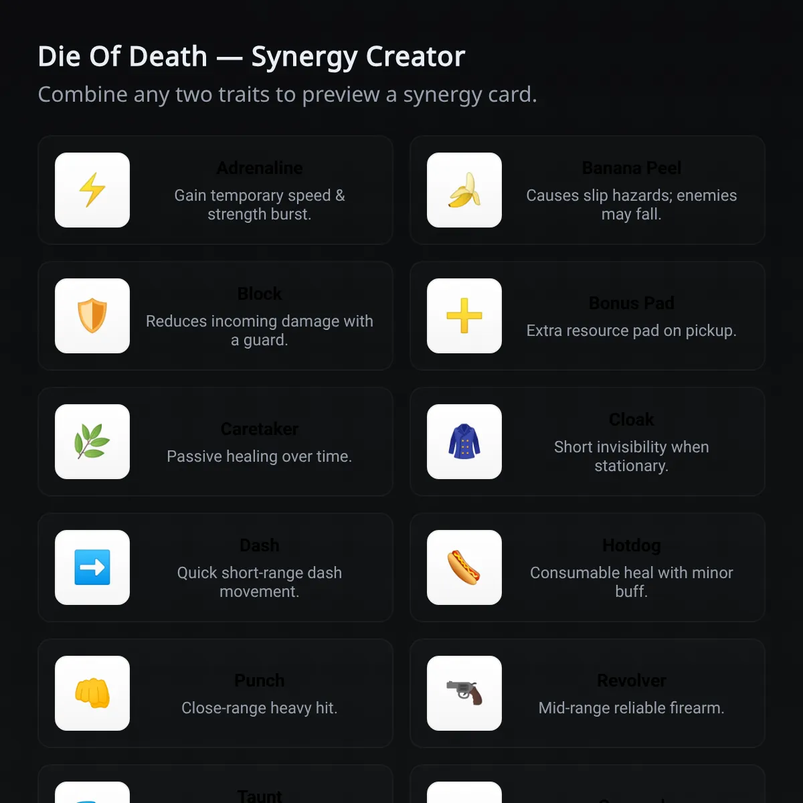Click "Causes slip hazards; enemies may fall." text
Image resolution: width=803 pixels, height=803 pixels.
tap(632, 205)
